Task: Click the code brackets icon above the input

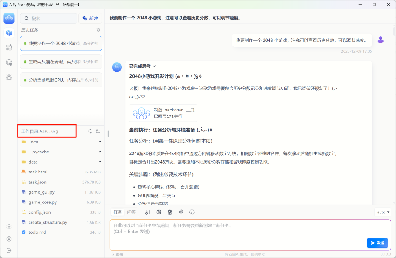Action: point(191,212)
